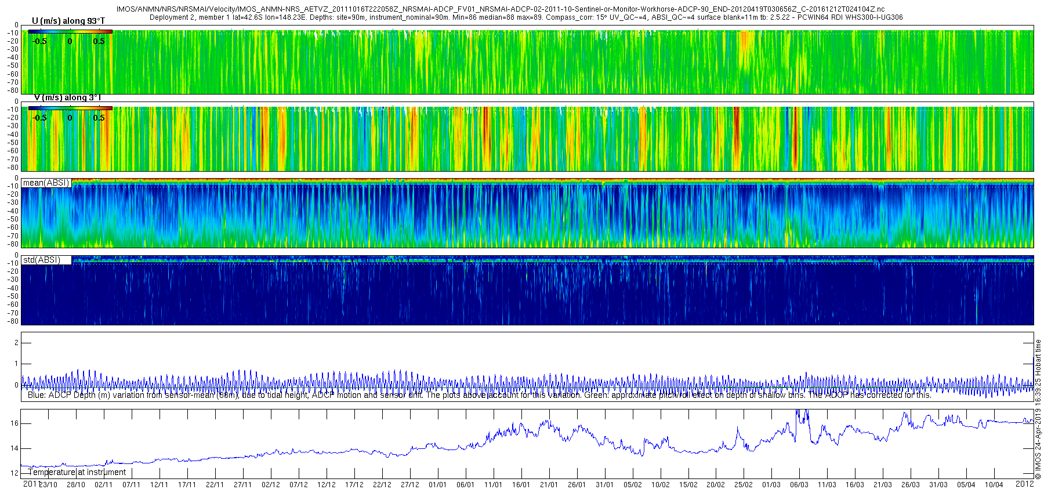
Task: Select the 21/03 date tick label
Action: pos(883,485)
